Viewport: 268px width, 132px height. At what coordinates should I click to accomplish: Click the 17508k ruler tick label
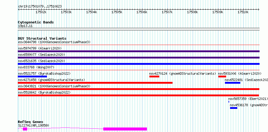(x=193, y=12)
